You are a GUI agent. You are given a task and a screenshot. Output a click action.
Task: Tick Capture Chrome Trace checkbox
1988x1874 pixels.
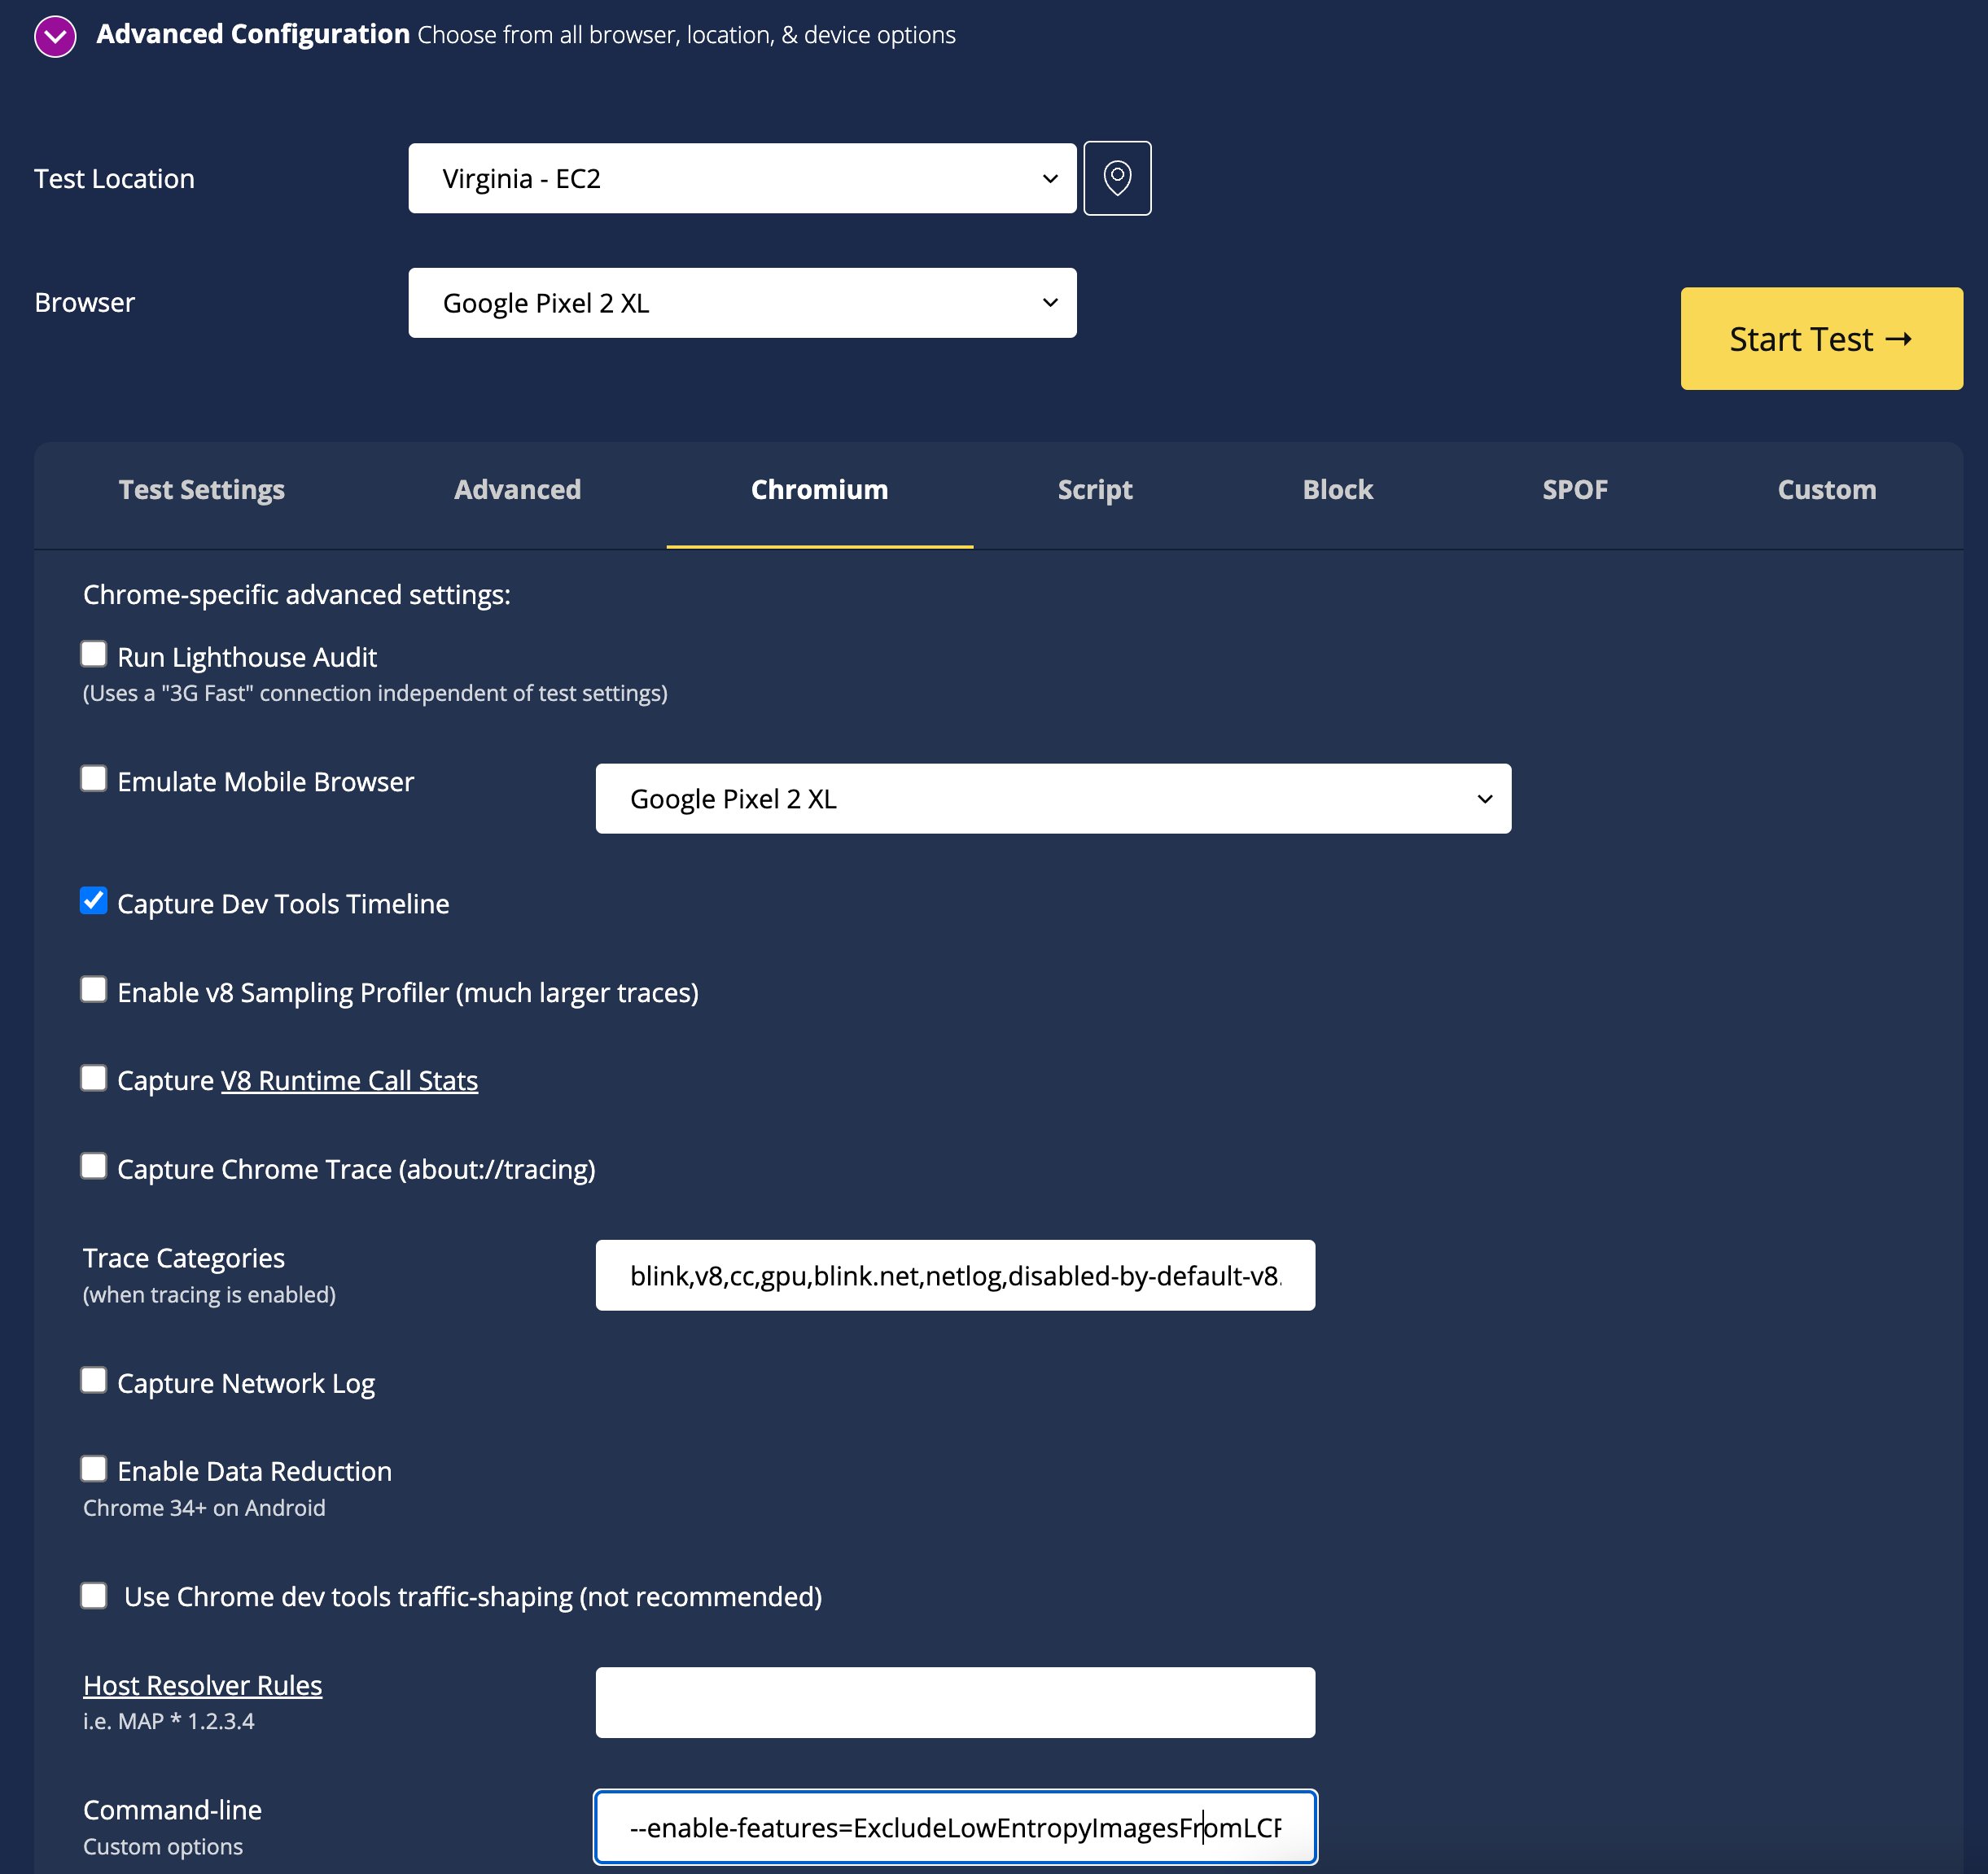[94, 1166]
